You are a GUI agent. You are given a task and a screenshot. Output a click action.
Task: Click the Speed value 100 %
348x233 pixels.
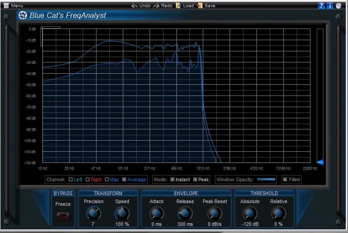122,224
